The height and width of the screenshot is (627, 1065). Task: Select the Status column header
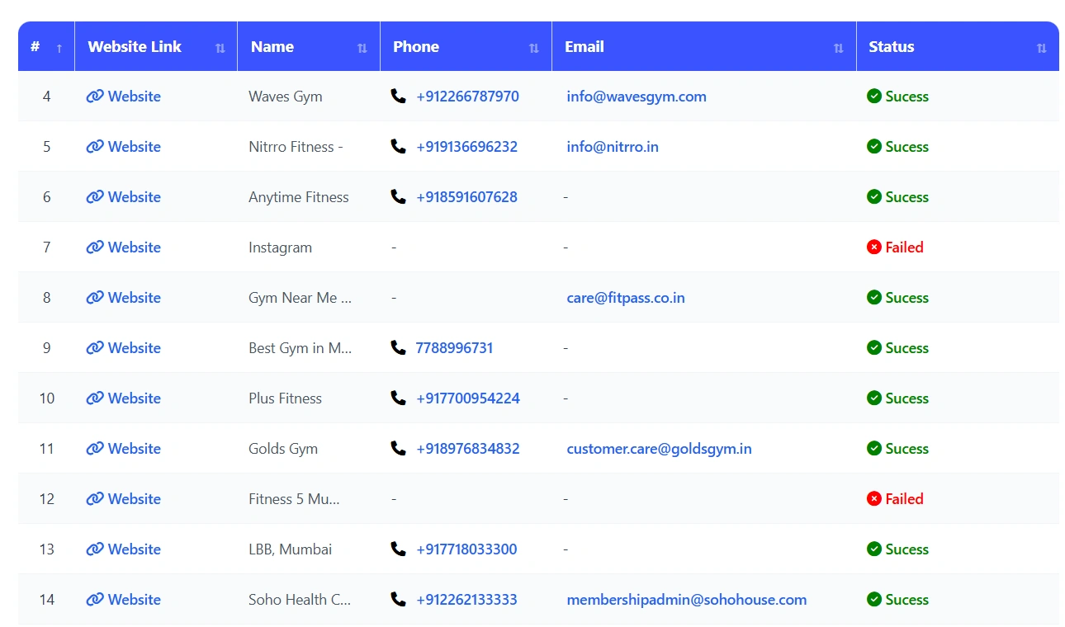pyautogui.click(x=892, y=47)
